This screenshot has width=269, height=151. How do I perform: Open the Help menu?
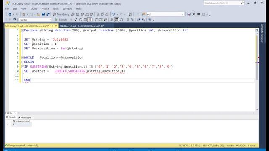[x=79, y=8]
